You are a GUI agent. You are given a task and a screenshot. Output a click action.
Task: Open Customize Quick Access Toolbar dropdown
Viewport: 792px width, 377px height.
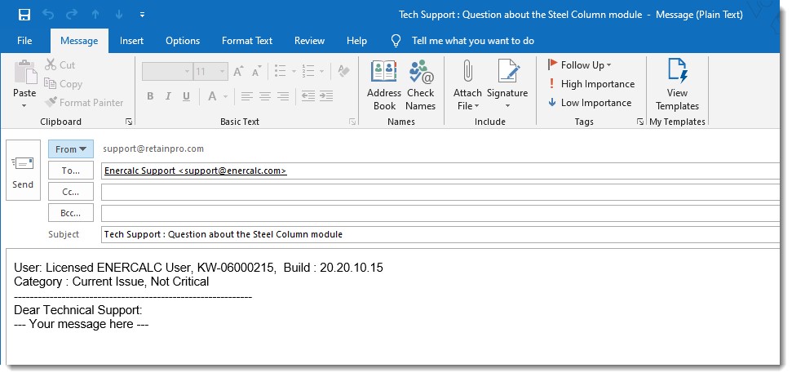(x=143, y=15)
